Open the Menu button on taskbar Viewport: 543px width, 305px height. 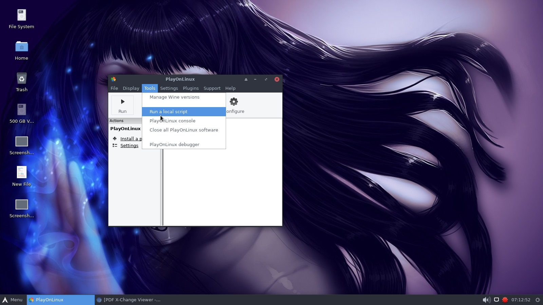point(13,300)
